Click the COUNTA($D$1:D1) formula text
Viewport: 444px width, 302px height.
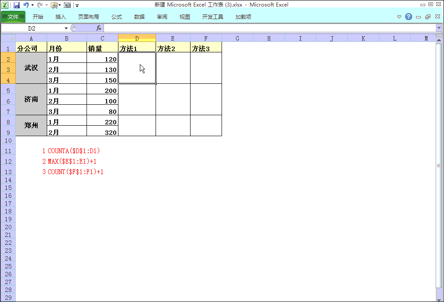point(73,151)
